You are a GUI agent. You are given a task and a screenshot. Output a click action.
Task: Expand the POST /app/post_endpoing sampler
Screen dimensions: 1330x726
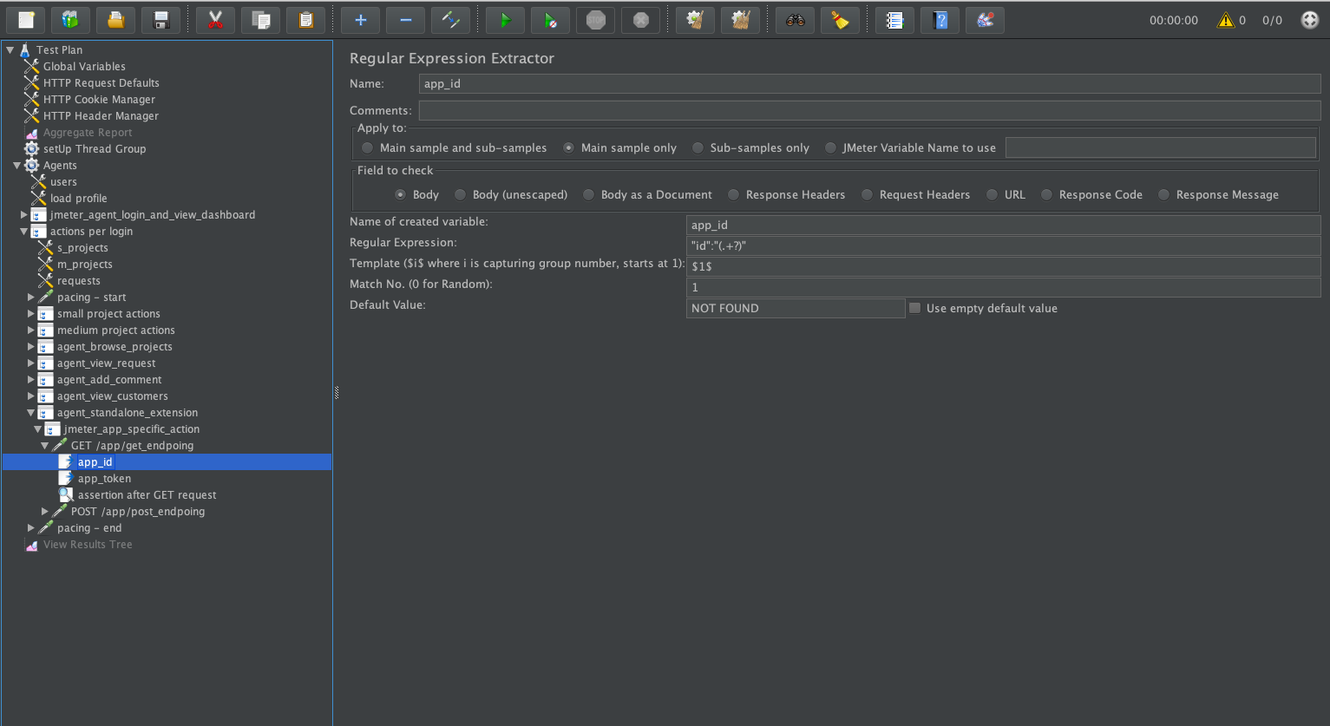(x=44, y=511)
